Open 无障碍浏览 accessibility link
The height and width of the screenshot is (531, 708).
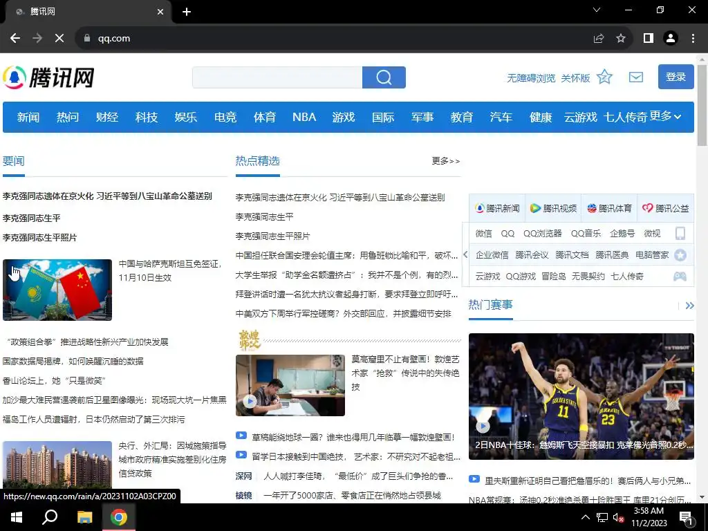click(531, 78)
